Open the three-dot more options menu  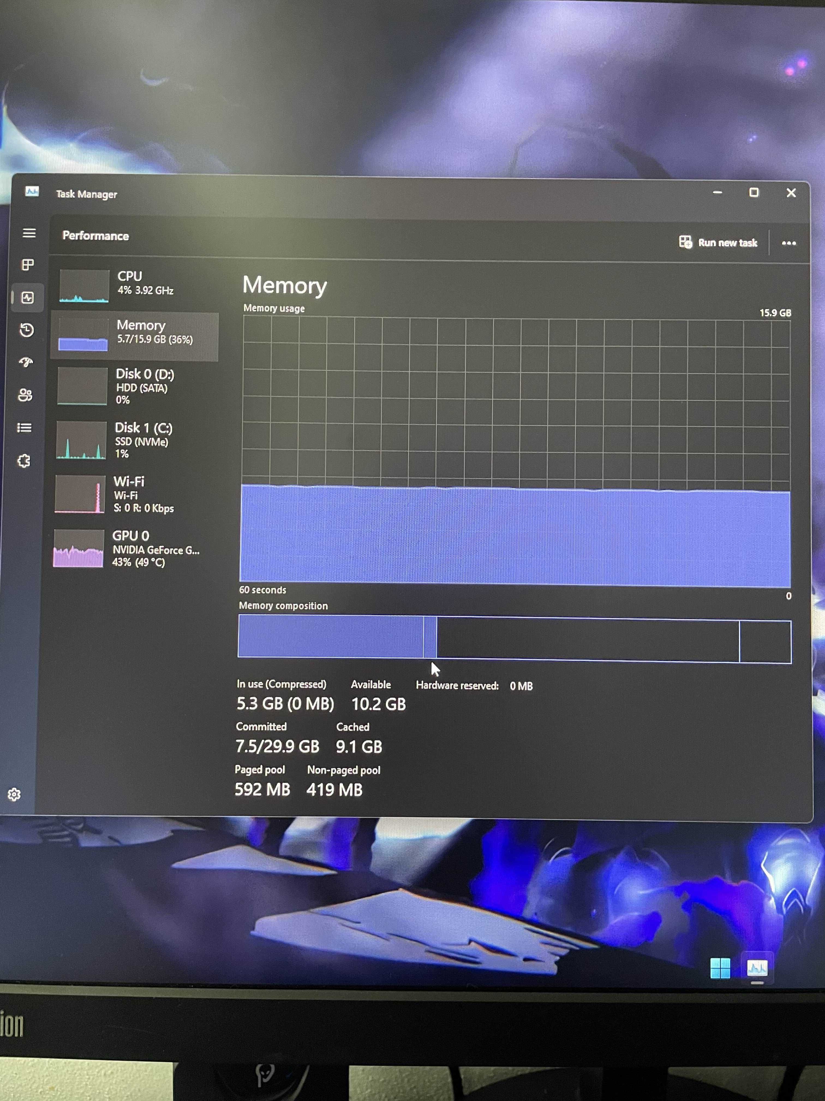point(789,243)
